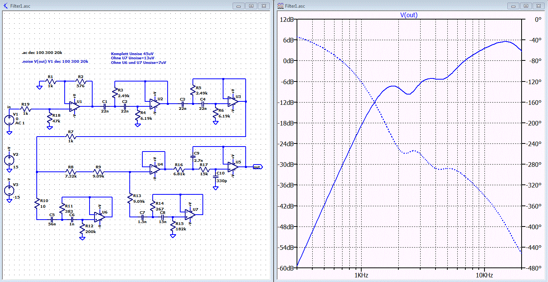This screenshot has width=548, height=282.
Task: Select resistor R3 2.49k
Action: coord(115,93)
